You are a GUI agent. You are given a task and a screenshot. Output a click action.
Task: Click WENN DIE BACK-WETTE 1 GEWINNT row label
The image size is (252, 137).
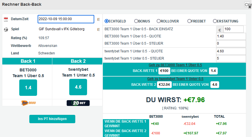pos(125,124)
